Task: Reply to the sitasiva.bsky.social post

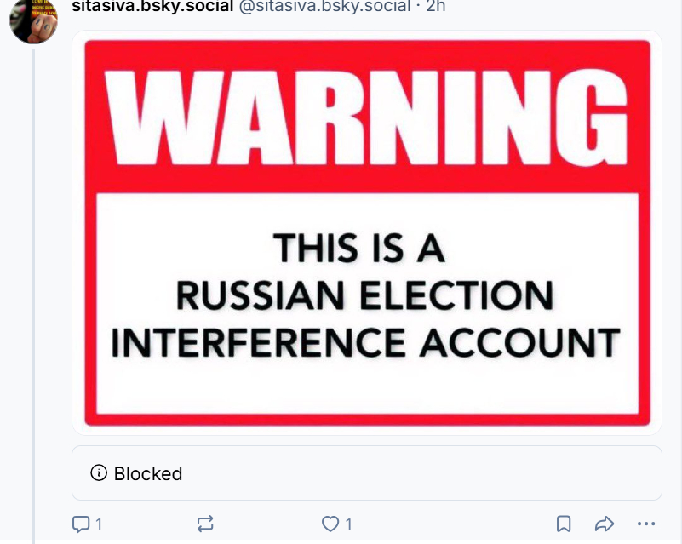Action: 81,524
